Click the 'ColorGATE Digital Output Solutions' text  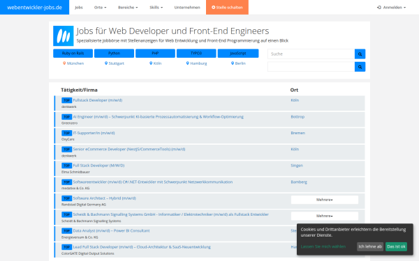click(x=88, y=253)
